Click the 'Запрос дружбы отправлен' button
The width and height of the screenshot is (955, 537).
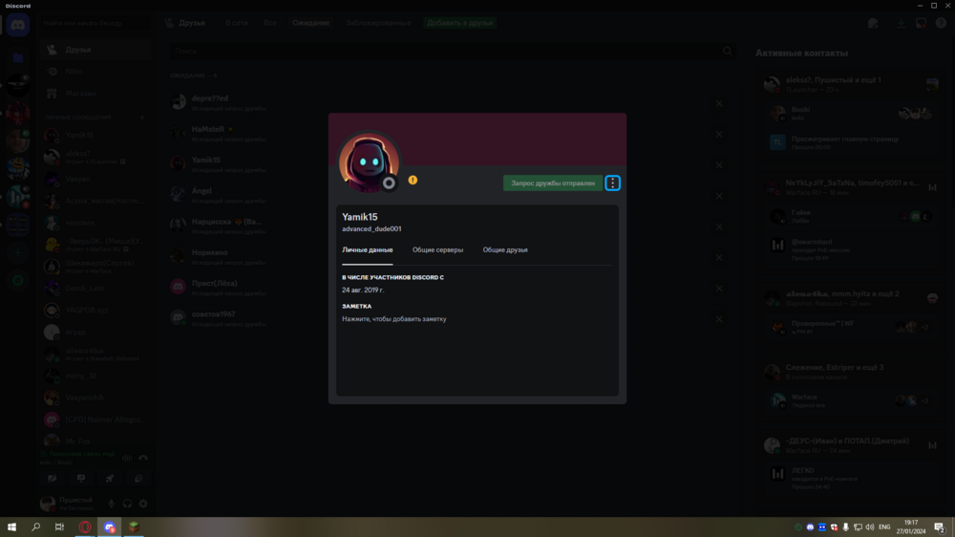click(552, 183)
